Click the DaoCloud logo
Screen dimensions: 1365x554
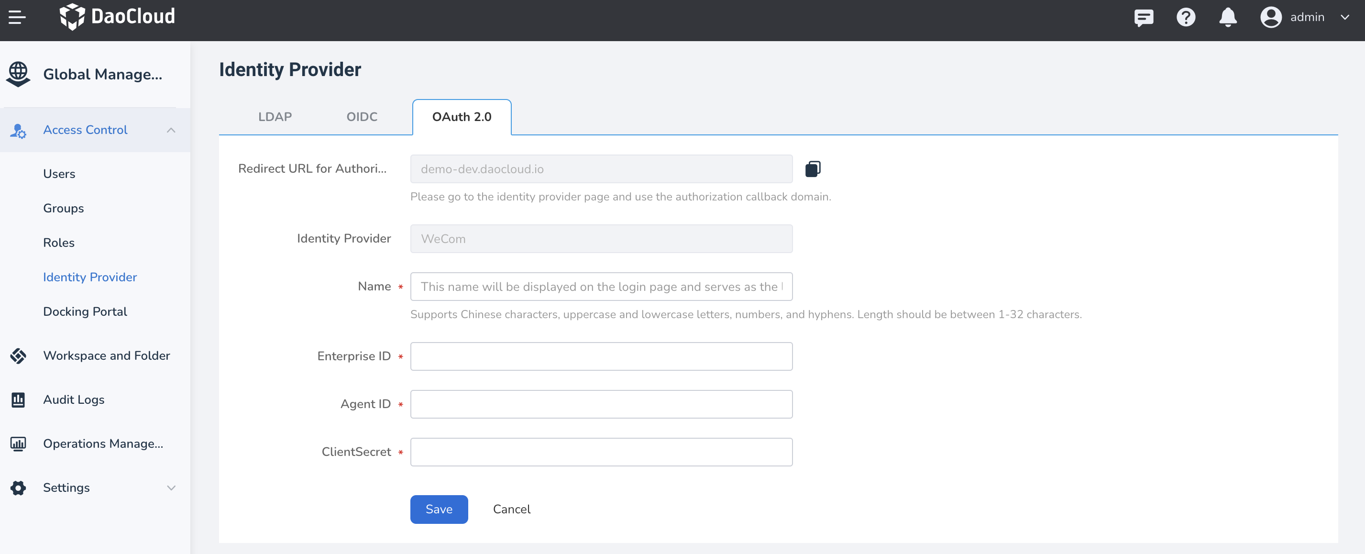pyautogui.click(x=118, y=16)
